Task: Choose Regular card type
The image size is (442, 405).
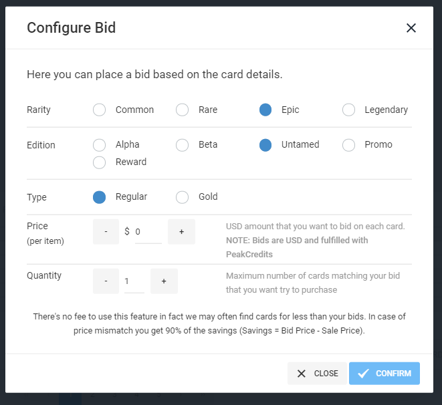Action: tap(100, 197)
